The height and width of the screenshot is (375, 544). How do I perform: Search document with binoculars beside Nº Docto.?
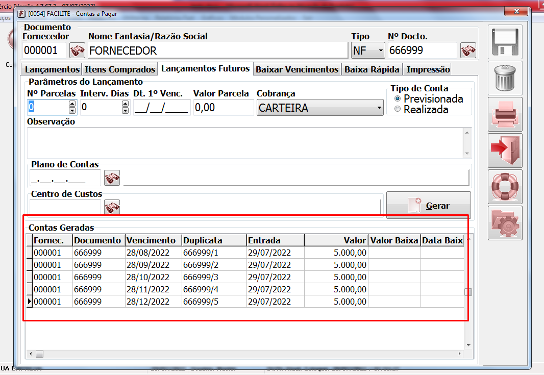point(468,51)
